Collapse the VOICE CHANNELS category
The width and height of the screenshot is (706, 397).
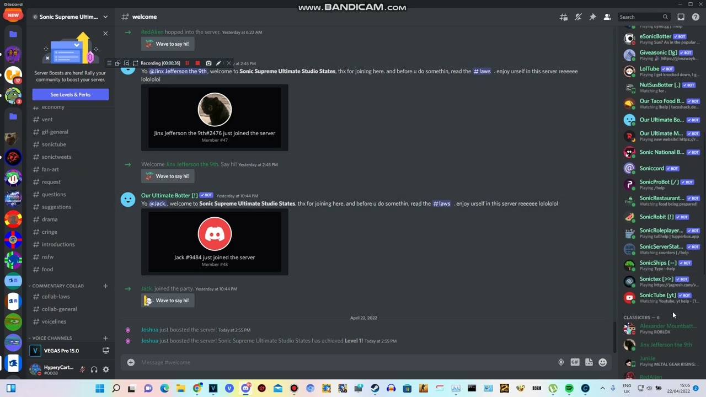click(x=51, y=338)
